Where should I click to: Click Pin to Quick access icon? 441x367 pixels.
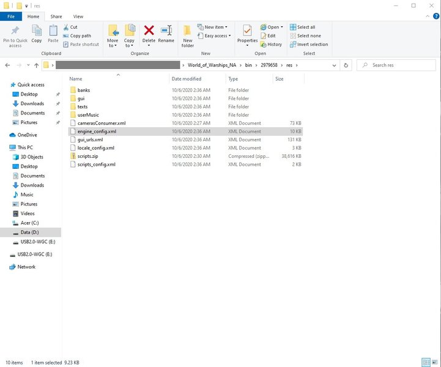click(15, 34)
